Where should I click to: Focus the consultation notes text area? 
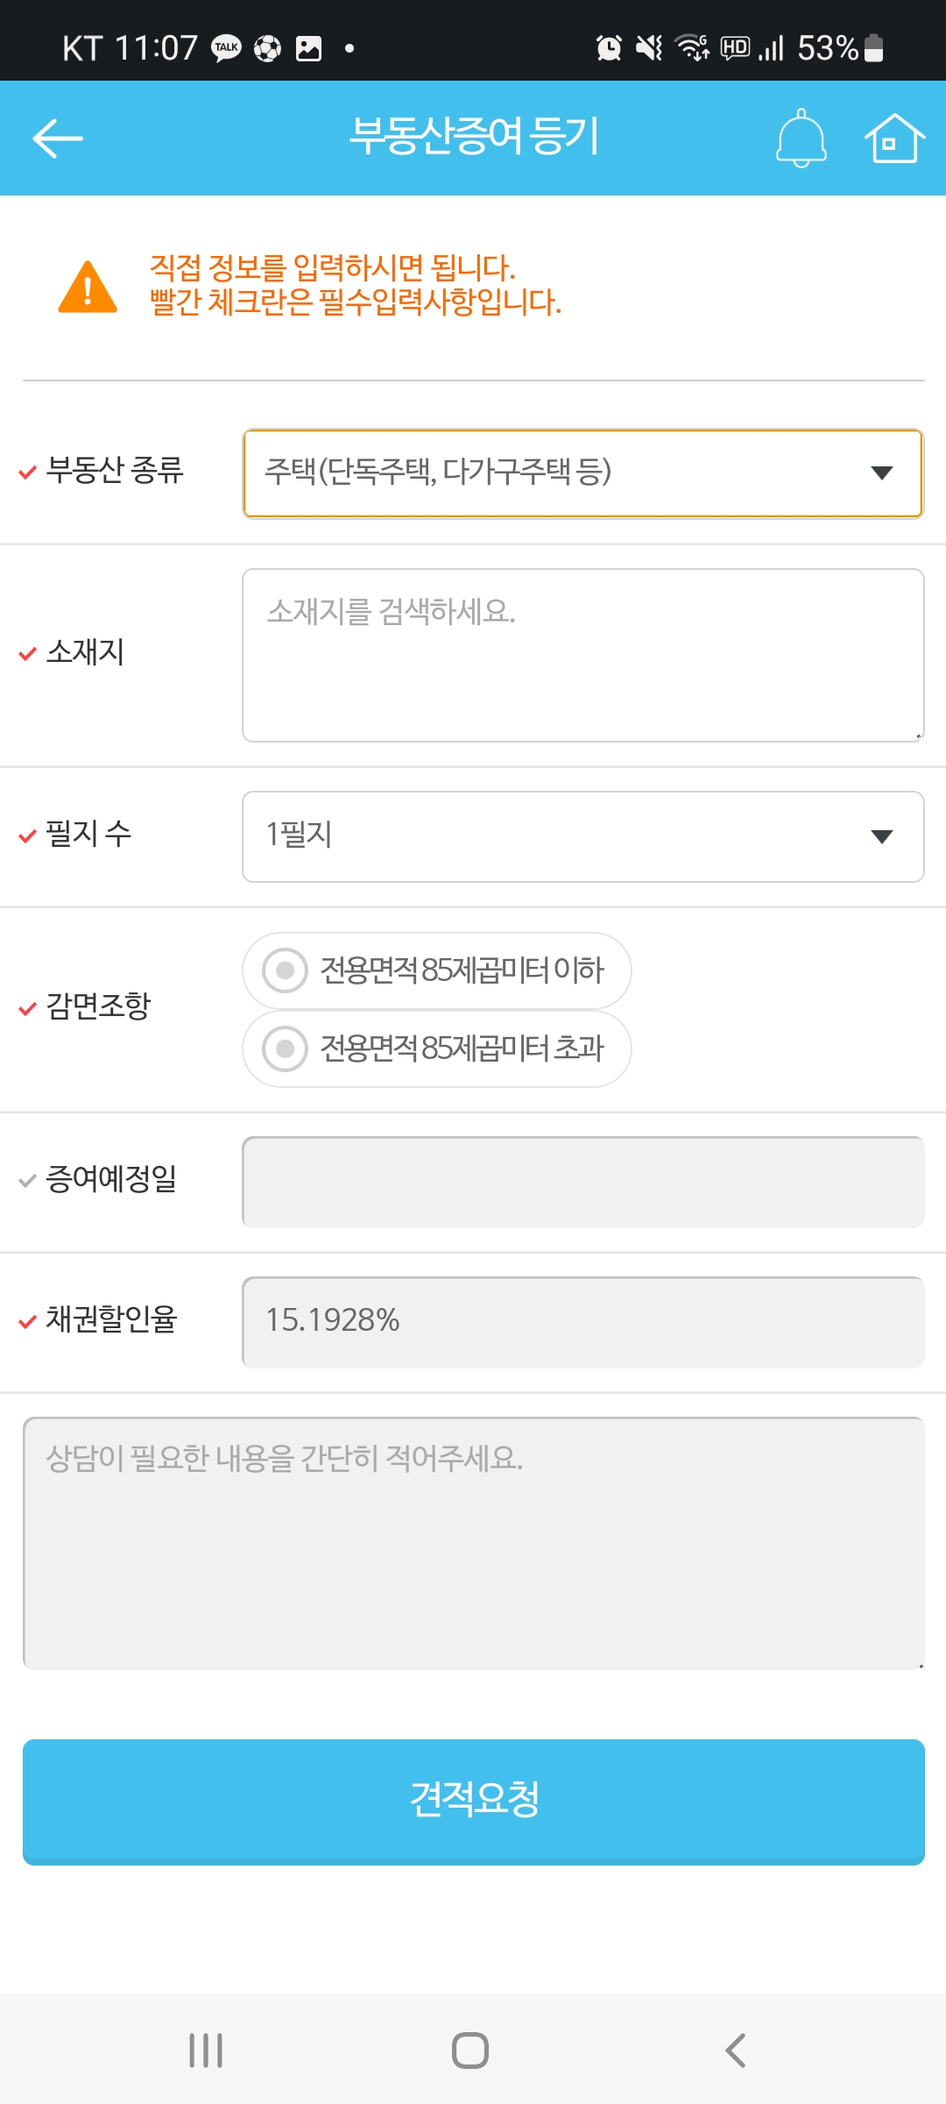(x=474, y=1543)
